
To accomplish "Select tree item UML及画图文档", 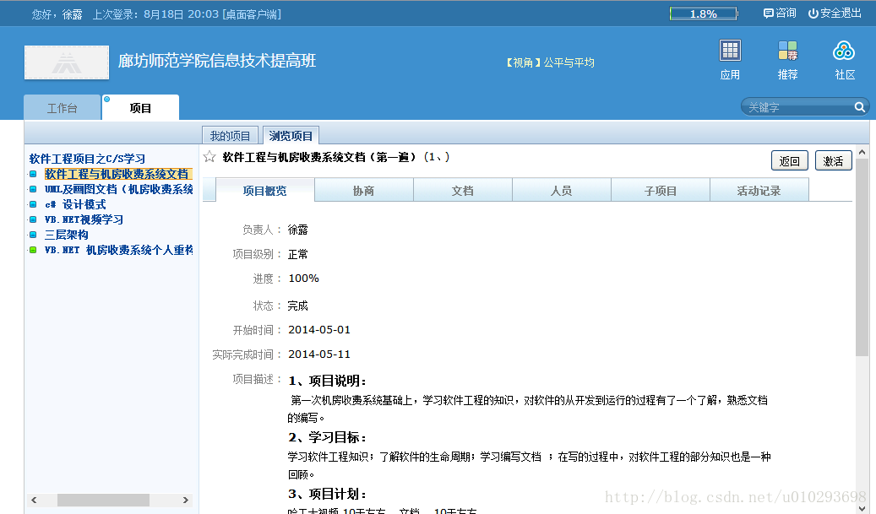I will point(118,189).
